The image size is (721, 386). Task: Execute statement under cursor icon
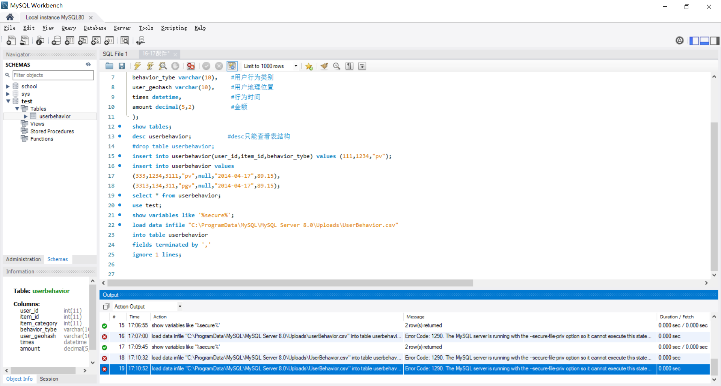pyautogui.click(x=150, y=66)
